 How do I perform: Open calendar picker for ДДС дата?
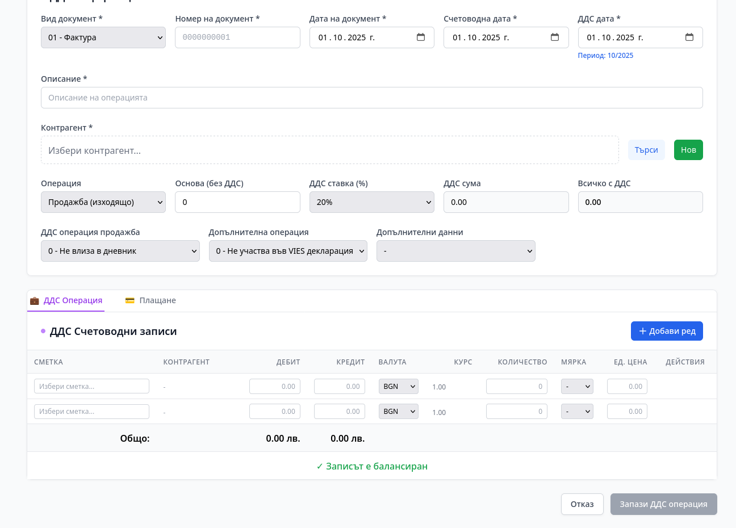click(x=689, y=37)
